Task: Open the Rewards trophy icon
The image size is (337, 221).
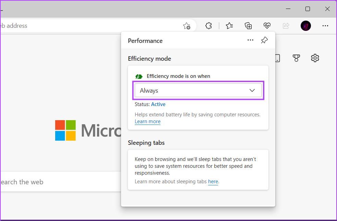Action: [x=296, y=58]
